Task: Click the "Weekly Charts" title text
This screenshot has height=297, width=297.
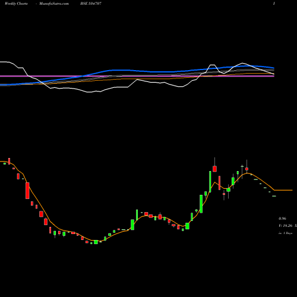Action: click(16, 4)
